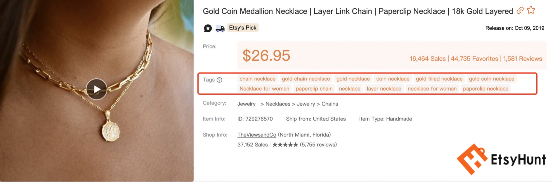Favorite the listing with star icon
552x183 pixels.
pyautogui.click(x=531, y=10)
